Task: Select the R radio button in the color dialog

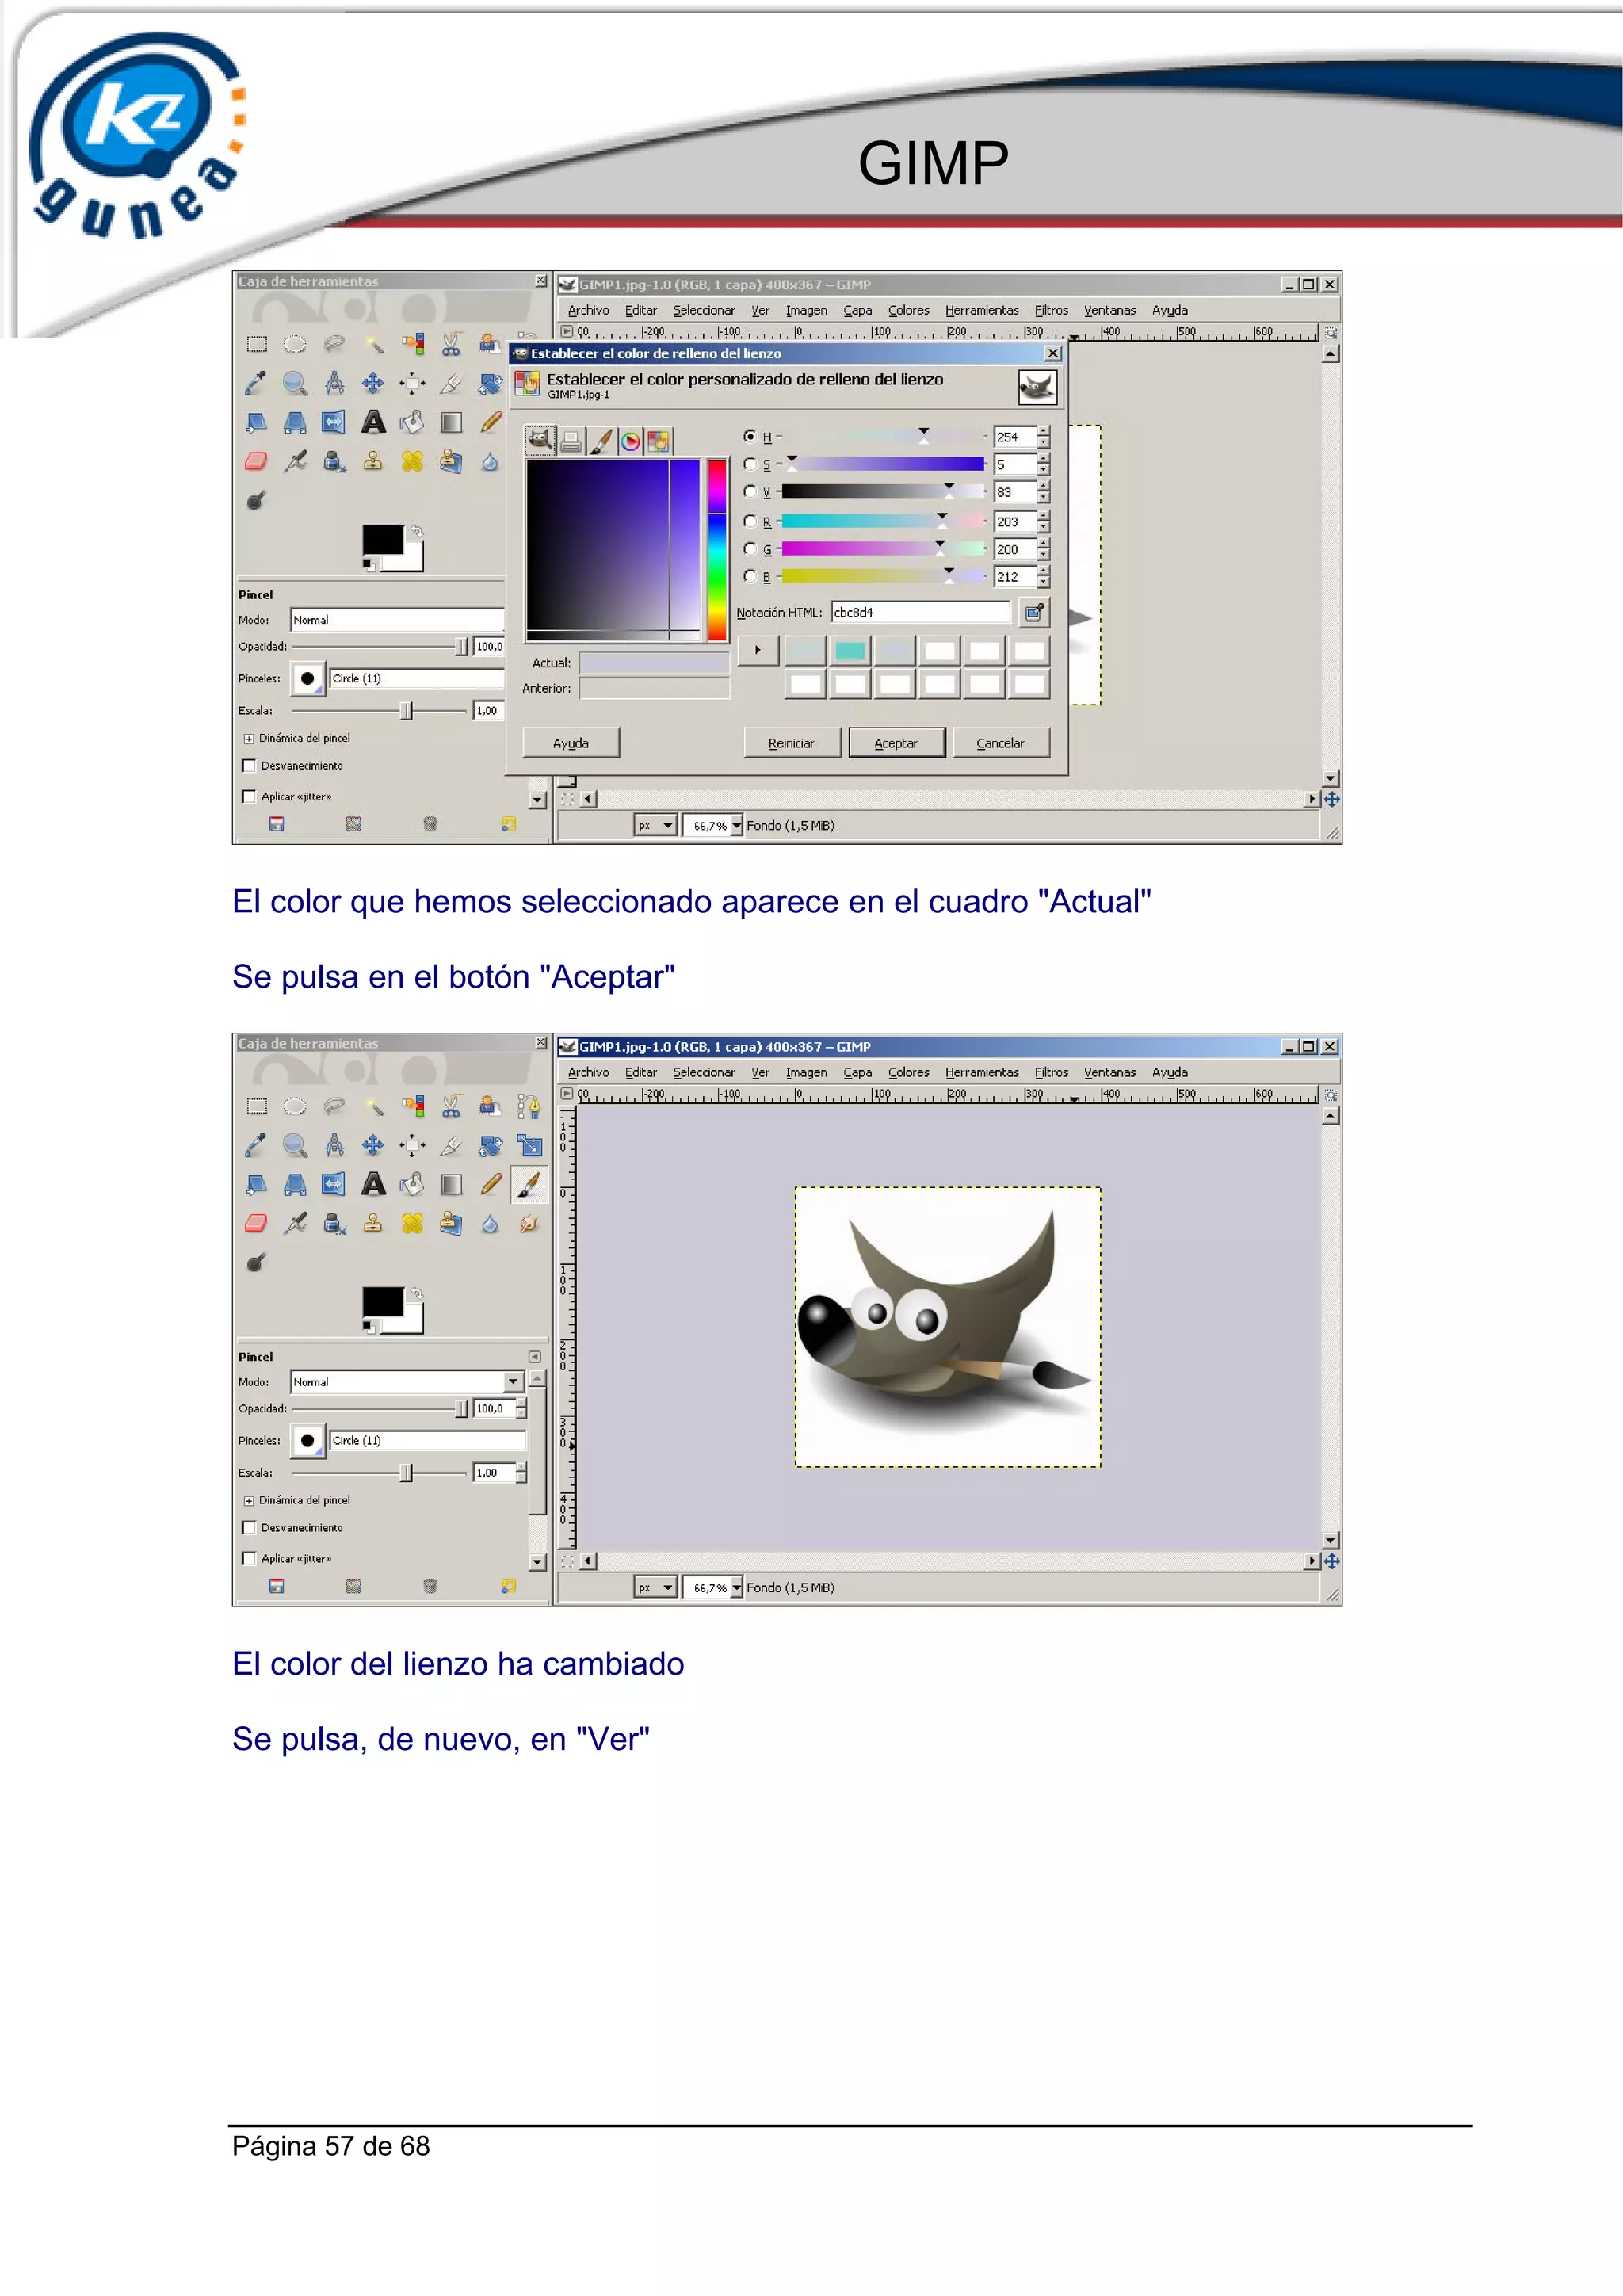Action: pos(750,521)
